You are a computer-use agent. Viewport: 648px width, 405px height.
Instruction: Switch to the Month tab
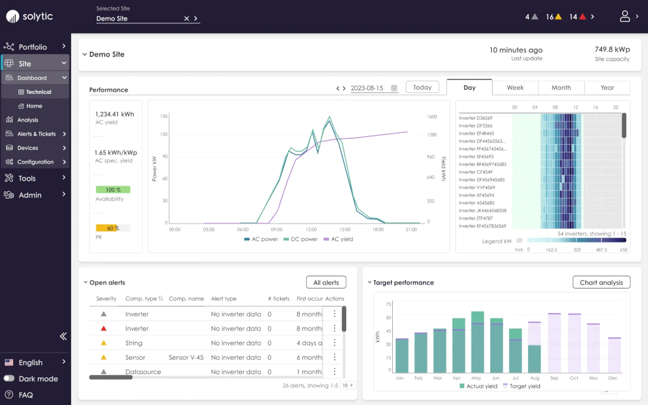pyautogui.click(x=561, y=87)
